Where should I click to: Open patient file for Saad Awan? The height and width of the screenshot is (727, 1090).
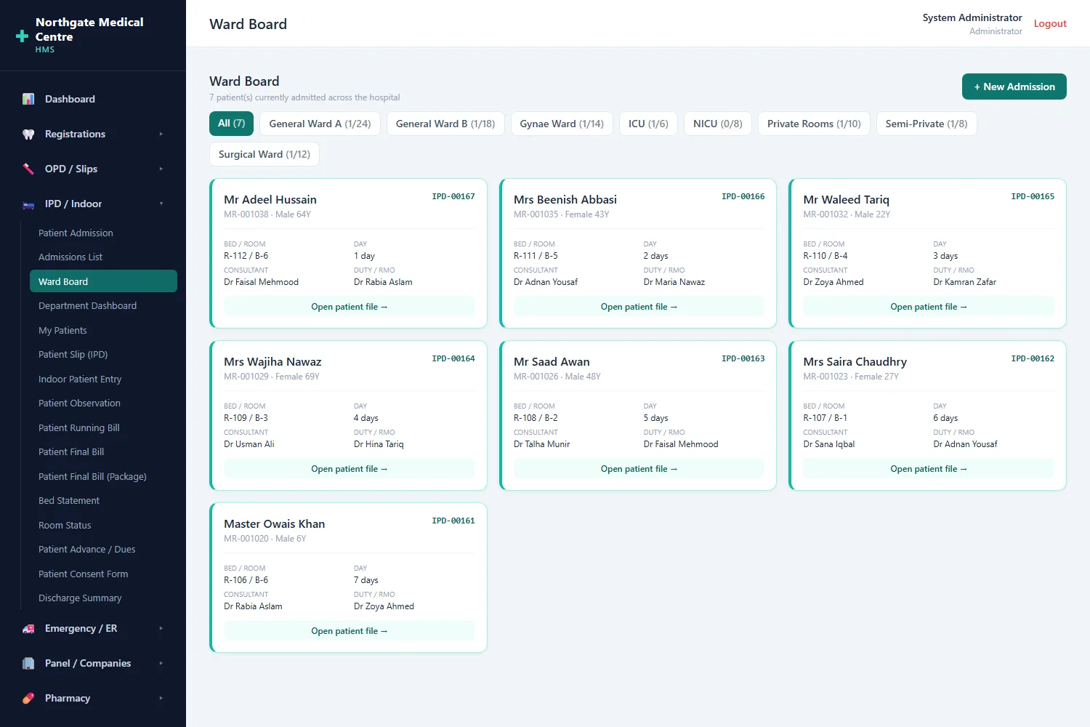tap(639, 469)
